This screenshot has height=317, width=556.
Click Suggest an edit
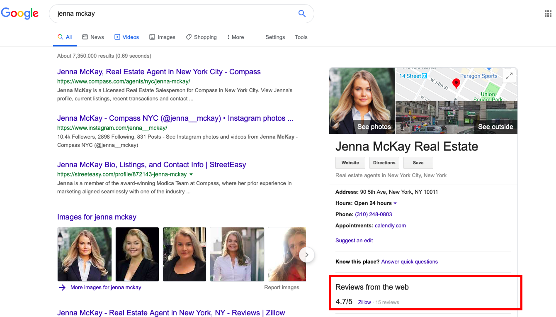[x=354, y=241]
